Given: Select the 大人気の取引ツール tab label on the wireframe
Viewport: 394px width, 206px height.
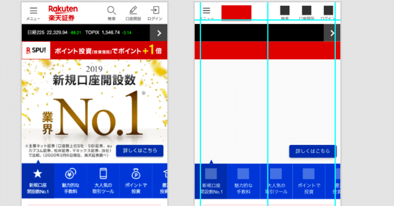Looking at the screenshot, I should [x=276, y=189].
